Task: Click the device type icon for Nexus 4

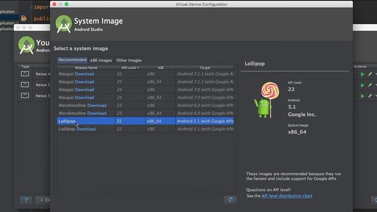Action: pos(25,74)
